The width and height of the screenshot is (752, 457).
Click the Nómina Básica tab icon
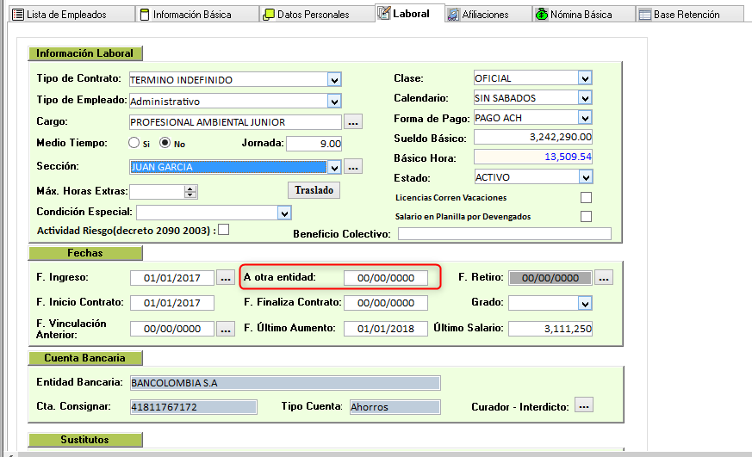pos(541,15)
